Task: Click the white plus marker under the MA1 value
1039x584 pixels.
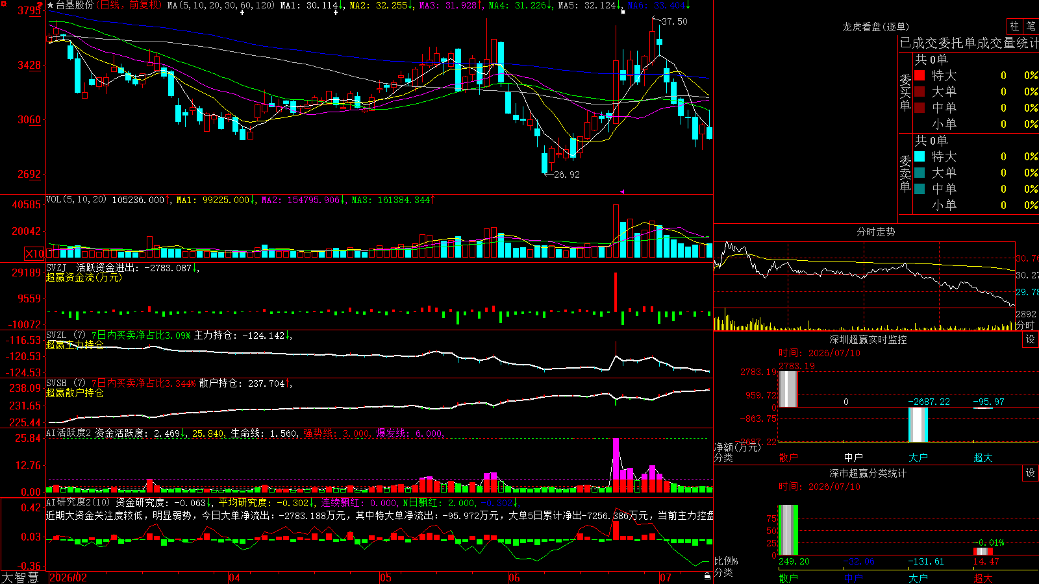Action: pos(335,12)
